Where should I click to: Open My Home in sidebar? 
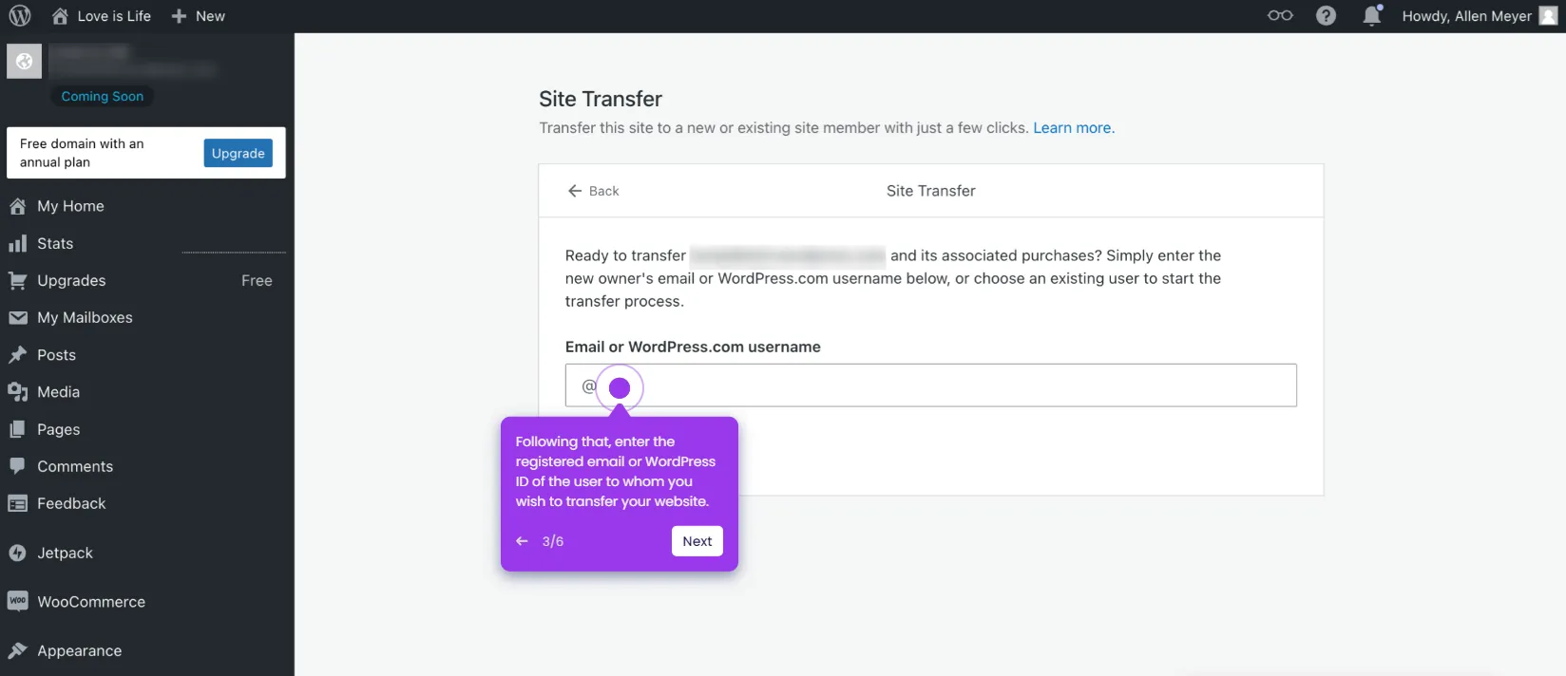click(70, 206)
